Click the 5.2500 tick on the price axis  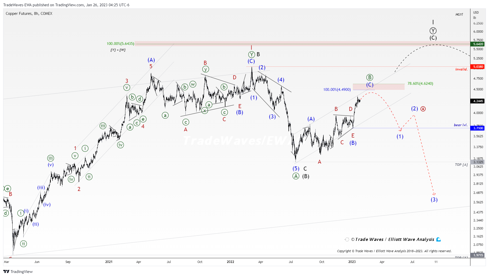click(478, 58)
